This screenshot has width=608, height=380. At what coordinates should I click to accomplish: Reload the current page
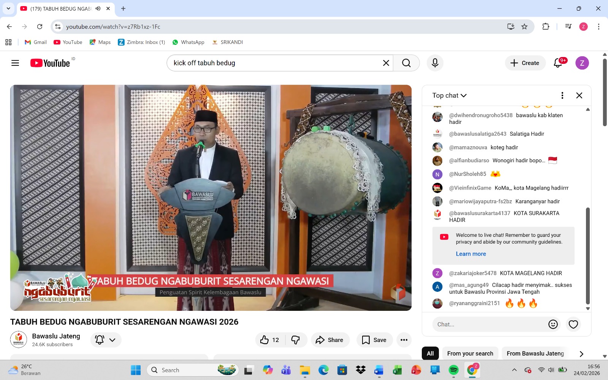pyautogui.click(x=40, y=27)
